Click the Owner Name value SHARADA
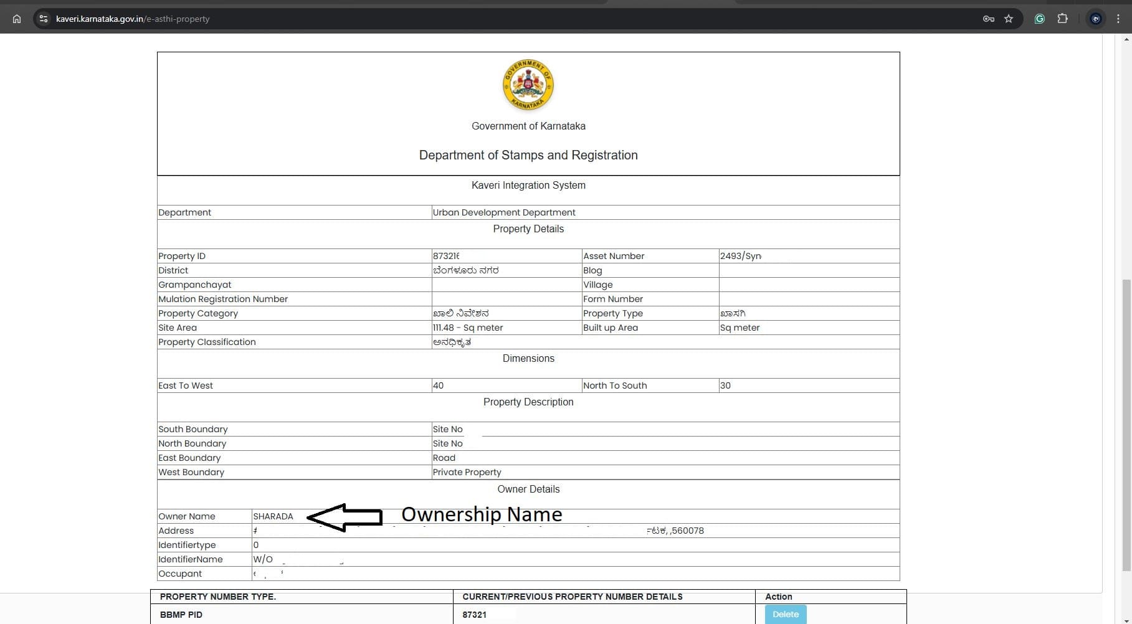Screen dimensions: 1132x624 tap(273, 516)
